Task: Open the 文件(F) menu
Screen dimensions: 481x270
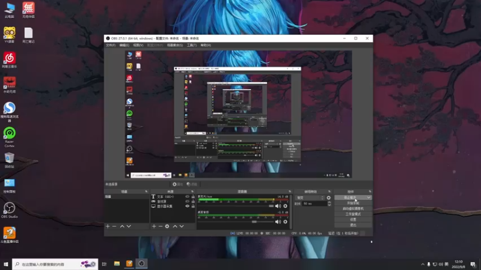Action: pos(111,46)
